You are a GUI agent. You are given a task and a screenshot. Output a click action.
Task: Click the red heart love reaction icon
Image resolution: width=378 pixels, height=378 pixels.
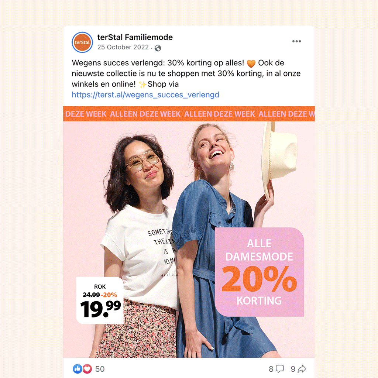point(87,369)
